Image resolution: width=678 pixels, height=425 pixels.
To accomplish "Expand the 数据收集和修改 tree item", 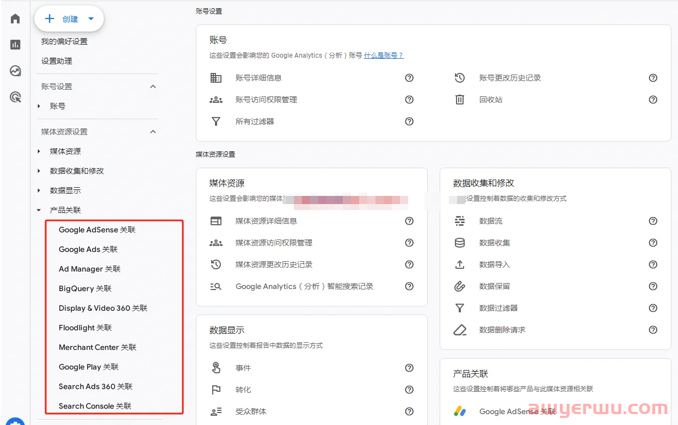I will click(39, 171).
